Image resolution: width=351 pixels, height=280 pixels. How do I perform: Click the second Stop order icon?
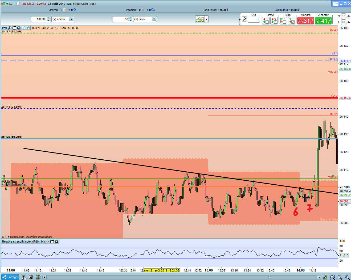click(x=292, y=20)
